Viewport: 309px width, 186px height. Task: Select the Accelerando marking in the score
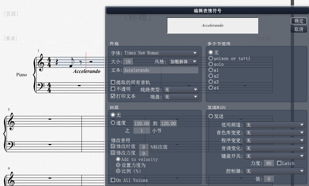pyautogui.click(x=86, y=71)
